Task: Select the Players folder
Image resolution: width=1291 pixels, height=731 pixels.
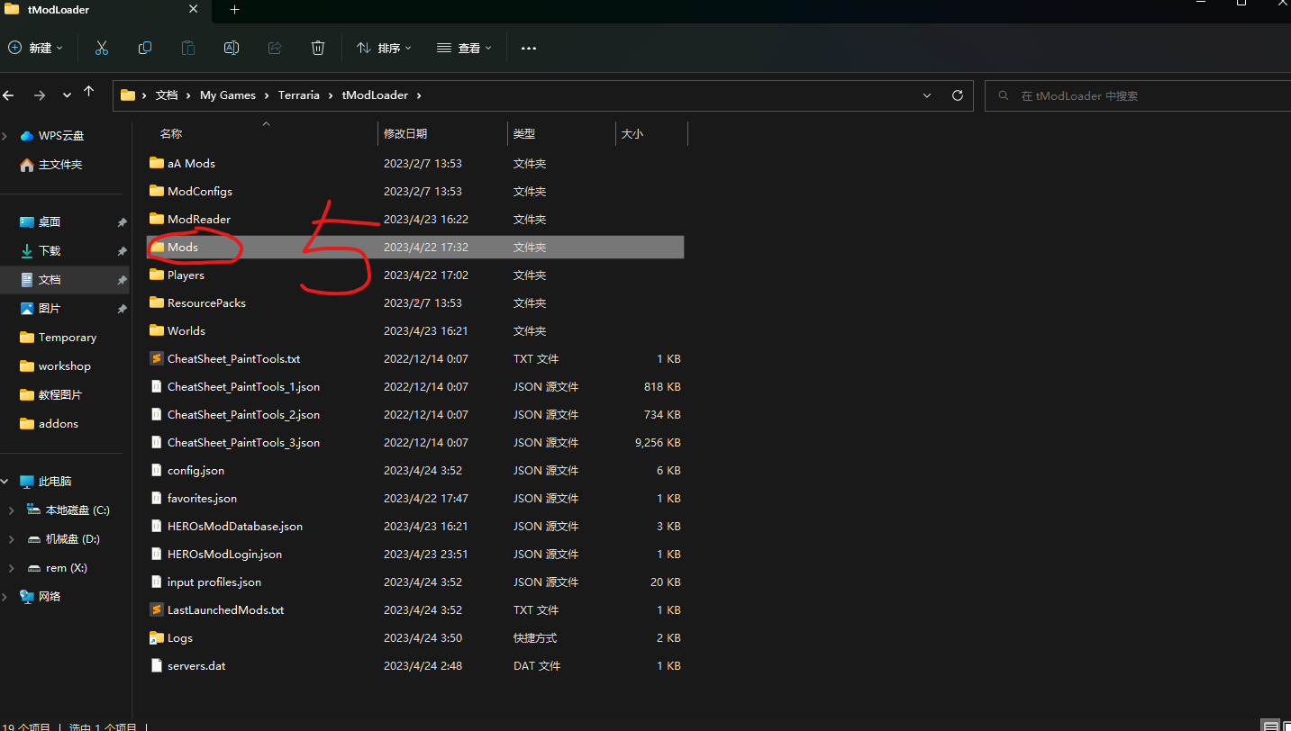Action: coord(415,275)
